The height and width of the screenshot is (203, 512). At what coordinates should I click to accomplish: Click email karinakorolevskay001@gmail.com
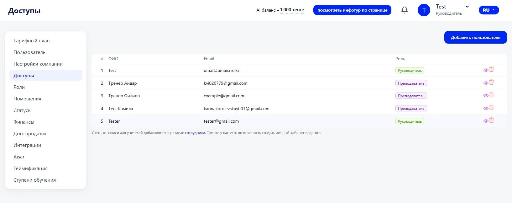tap(237, 109)
